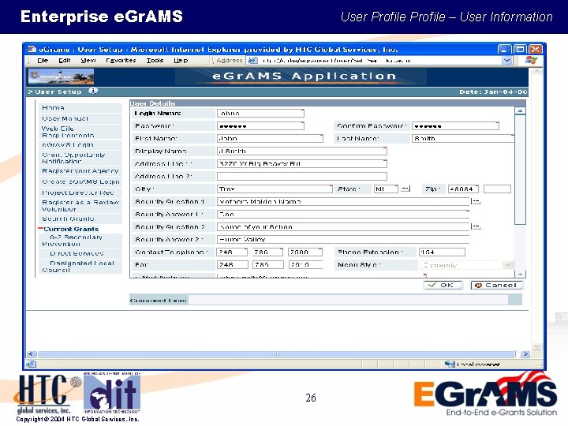Screen dimensions: 568x426
Task: Click the Fax middle number field
Action: tap(268, 265)
